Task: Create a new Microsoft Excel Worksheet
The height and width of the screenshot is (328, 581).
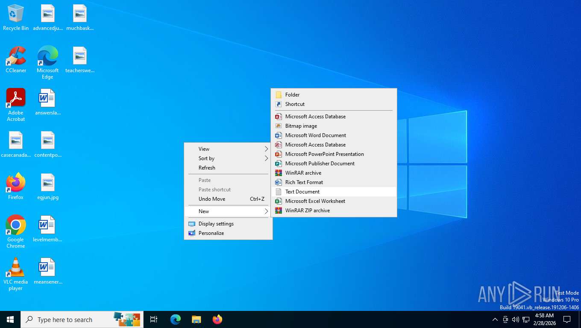Action: click(x=334, y=201)
